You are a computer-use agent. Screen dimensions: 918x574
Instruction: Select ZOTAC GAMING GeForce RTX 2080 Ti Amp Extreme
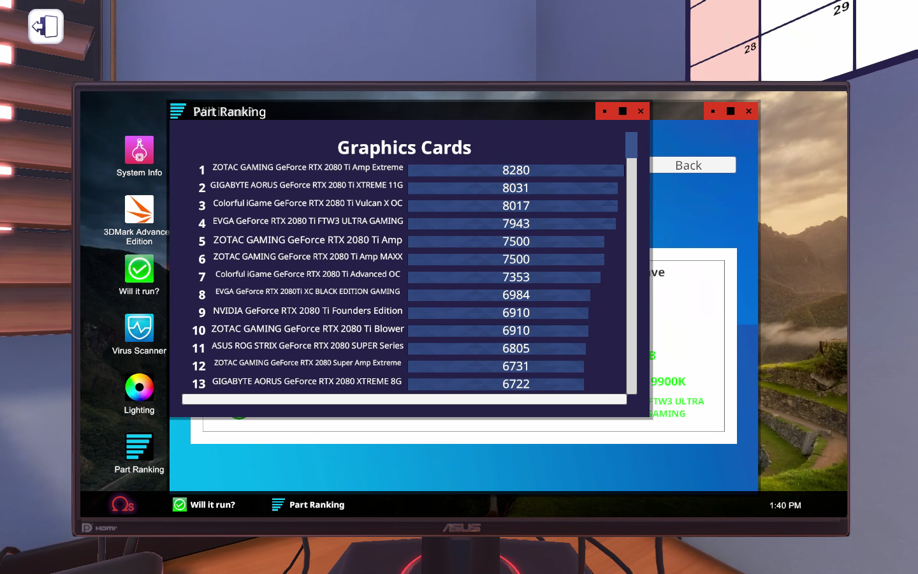308,167
